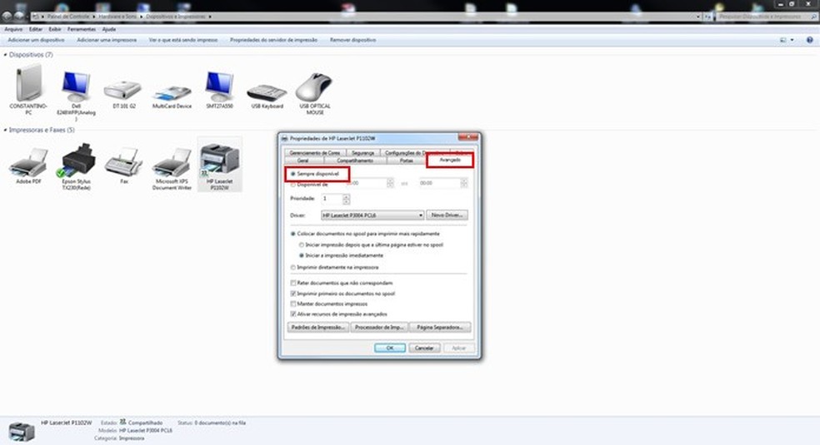This screenshot has width=820, height=445.
Task: Open the Ferramentas menu
Action: pyautogui.click(x=82, y=29)
